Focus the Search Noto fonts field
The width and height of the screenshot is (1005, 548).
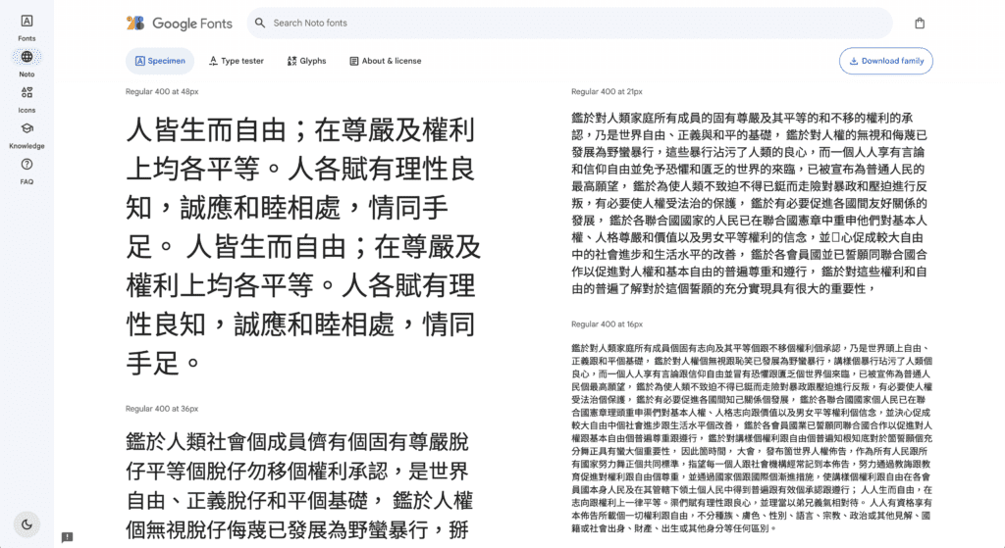coord(569,24)
